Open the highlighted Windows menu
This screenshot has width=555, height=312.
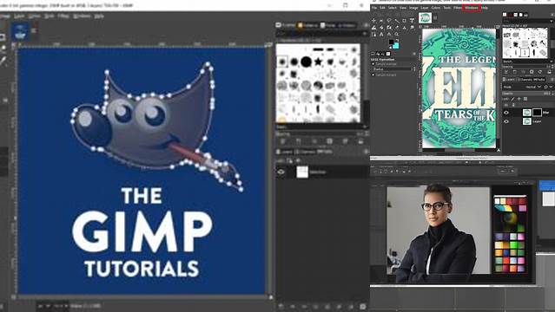(472, 8)
